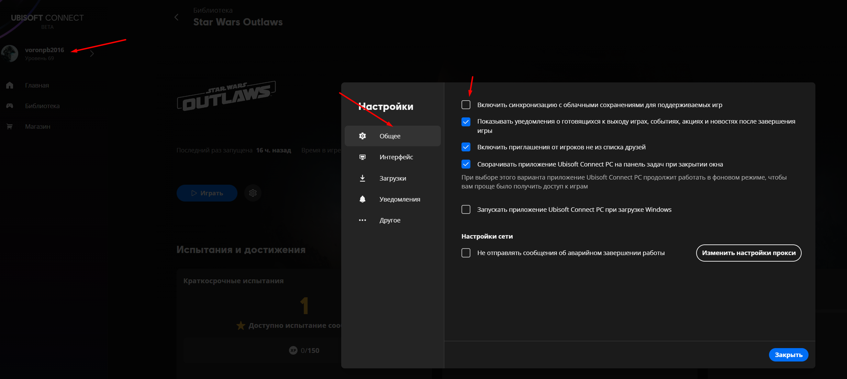Click the shopping cart icon for Магазин
The width and height of the screenshot is (847, 379).
10,126
